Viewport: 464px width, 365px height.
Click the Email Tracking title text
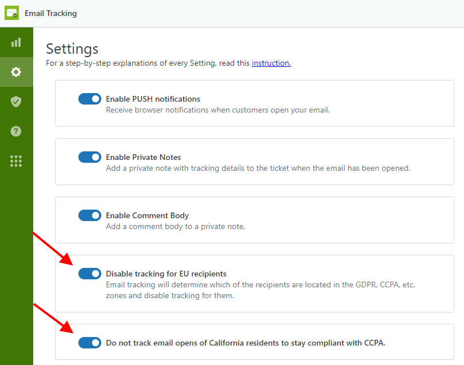pos(50,13)
